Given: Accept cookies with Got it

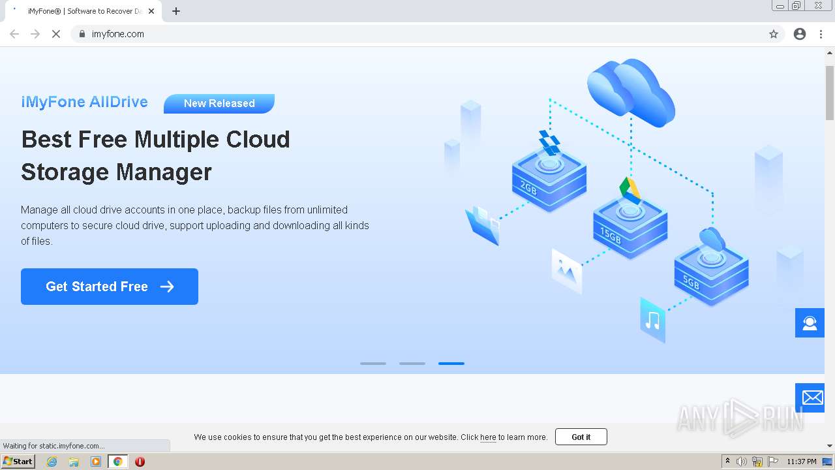Looking at the screenshot, I should coord(581,437).
